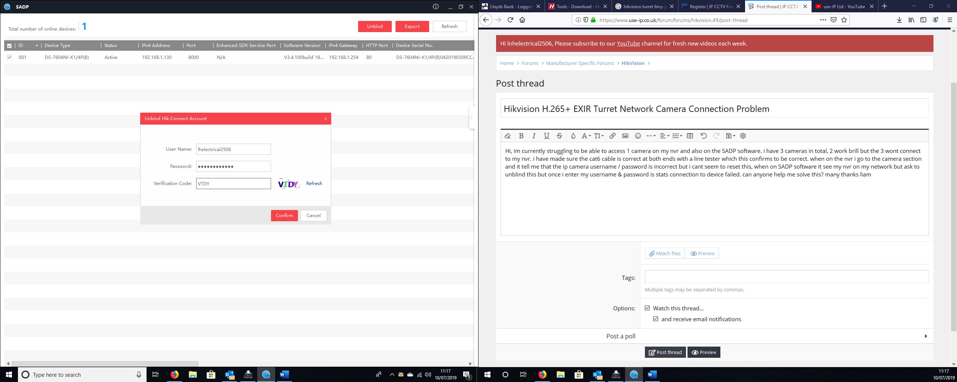Uncheck the device 001 row checkbox

pos(9,57)
